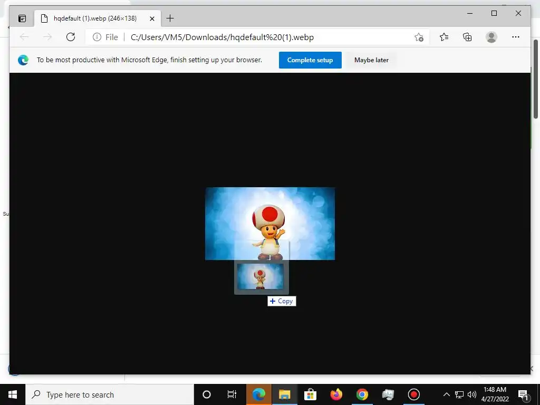
Task: Open the notification center icon
Action: pyautogui.click(x=523, y=394)
